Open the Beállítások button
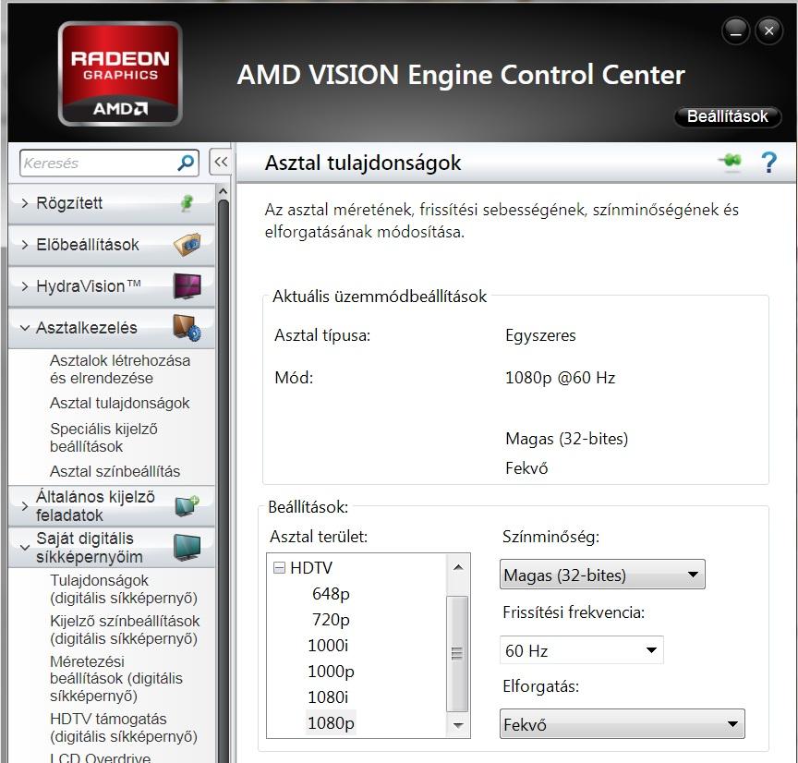This screenshot has width=798, height=763. point(727,116)
